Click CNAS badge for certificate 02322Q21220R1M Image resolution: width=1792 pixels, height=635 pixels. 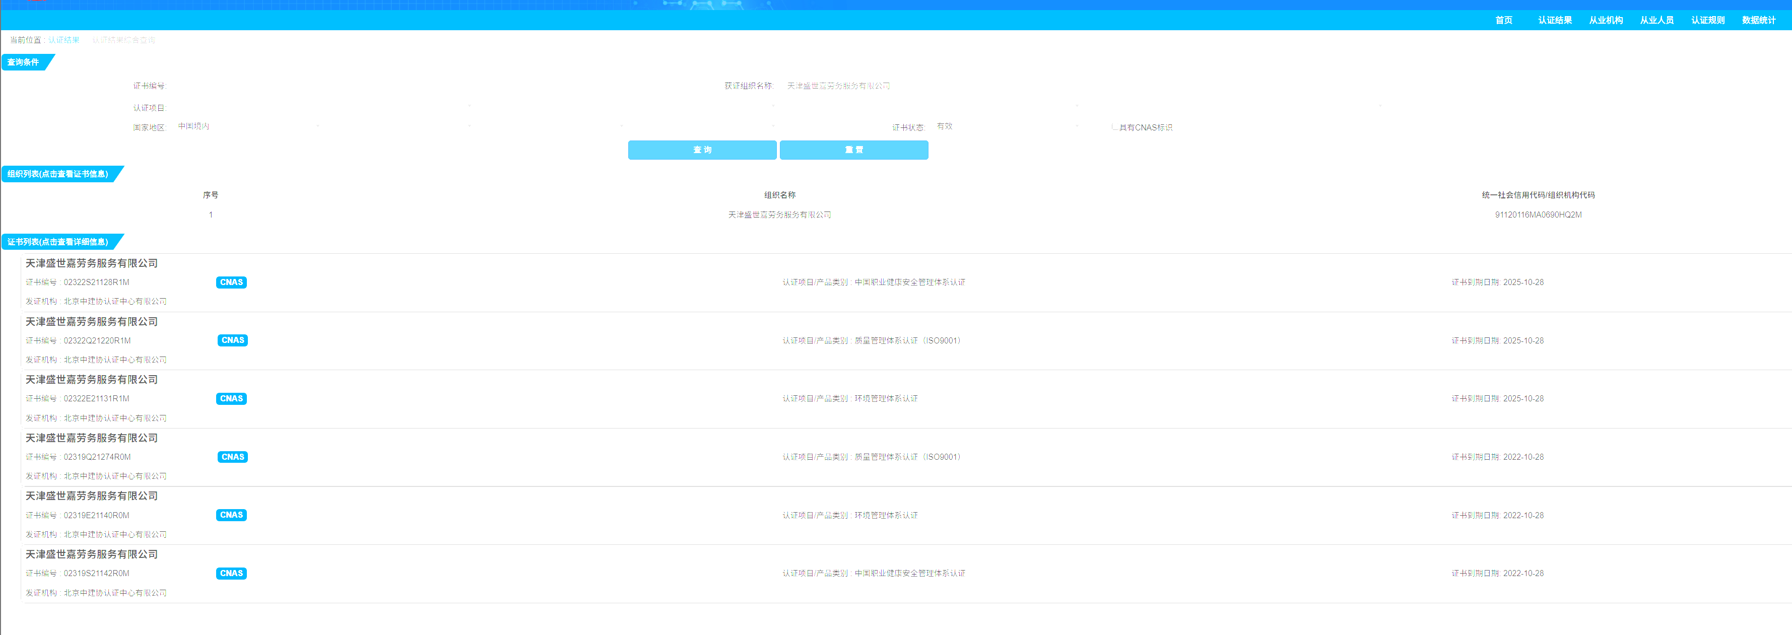[232, 340]
